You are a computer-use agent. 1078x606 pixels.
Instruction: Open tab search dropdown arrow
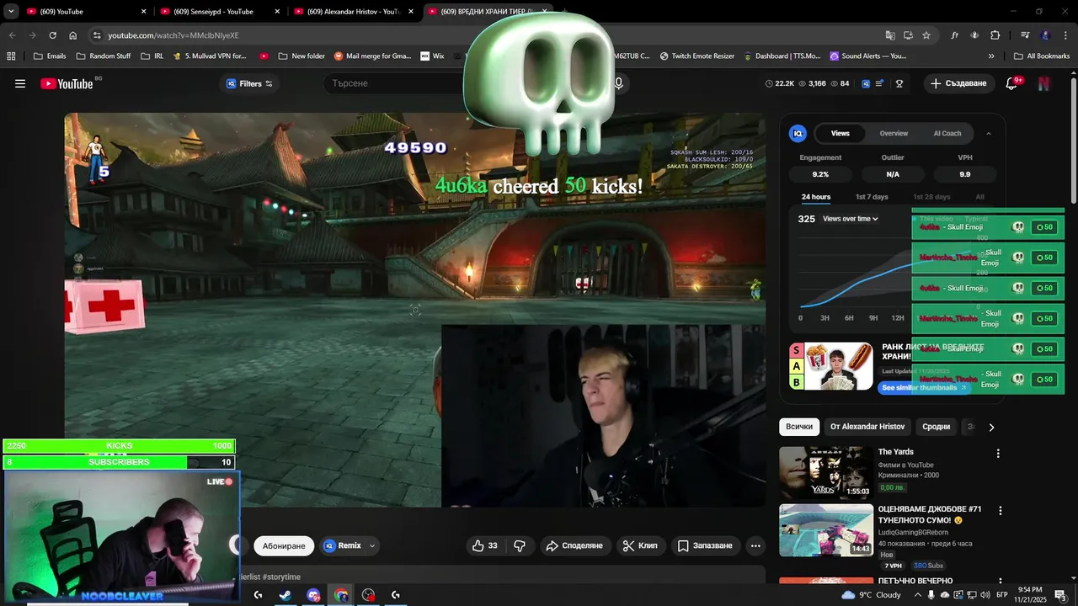pyautogui.click(x=11, y=12)
